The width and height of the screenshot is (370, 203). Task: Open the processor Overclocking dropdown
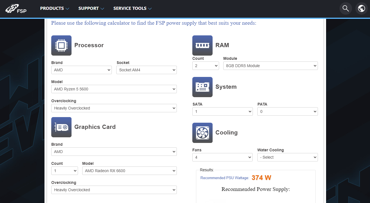(114, 108)
